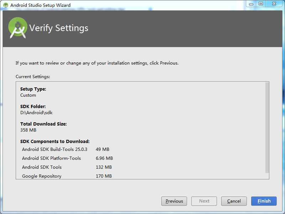
Task: Click the Finish button
Action: [x=264, y=201]
